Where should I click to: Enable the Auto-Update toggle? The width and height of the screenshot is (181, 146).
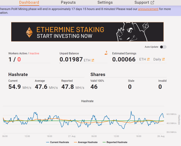point(163,47)
